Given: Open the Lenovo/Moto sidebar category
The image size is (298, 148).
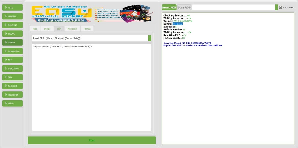Looking at the screenshot, I should [12, 51].
